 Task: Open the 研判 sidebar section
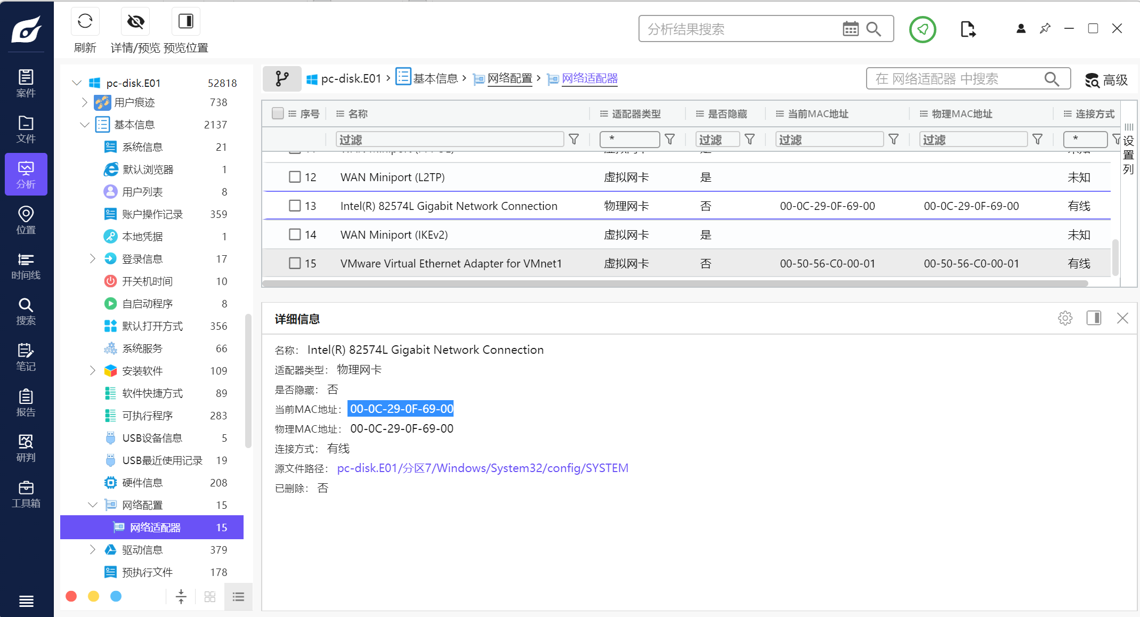[x=26, y=449]
